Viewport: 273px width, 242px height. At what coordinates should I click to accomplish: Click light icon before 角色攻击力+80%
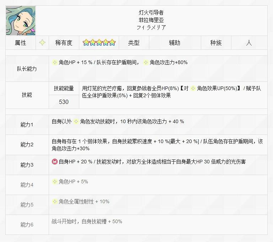(x=145, y=62)
